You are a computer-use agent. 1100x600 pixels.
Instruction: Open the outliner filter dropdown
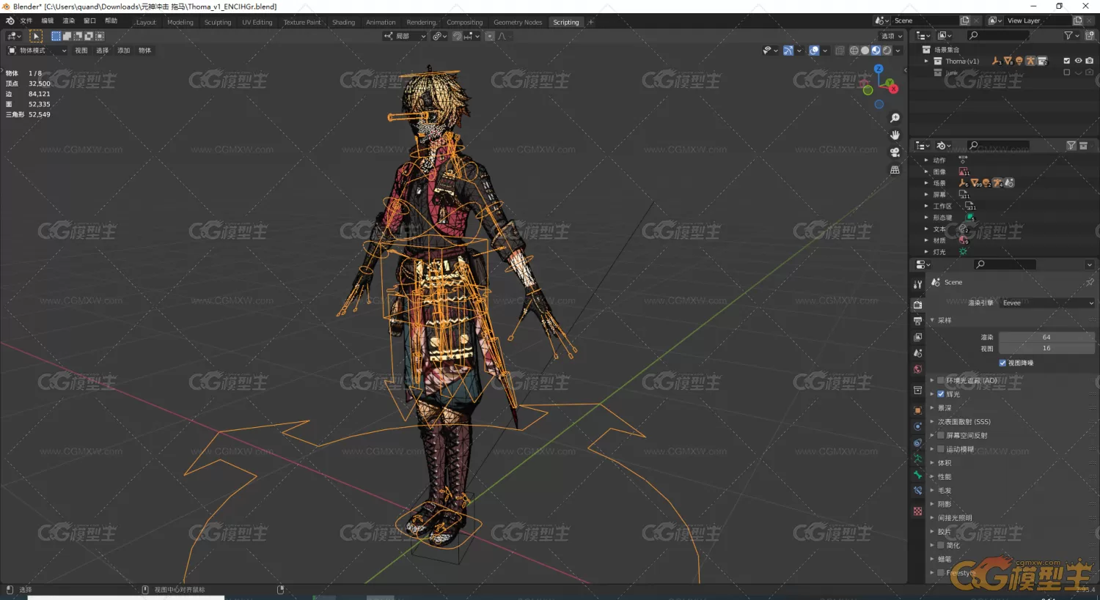[1071, 35]
